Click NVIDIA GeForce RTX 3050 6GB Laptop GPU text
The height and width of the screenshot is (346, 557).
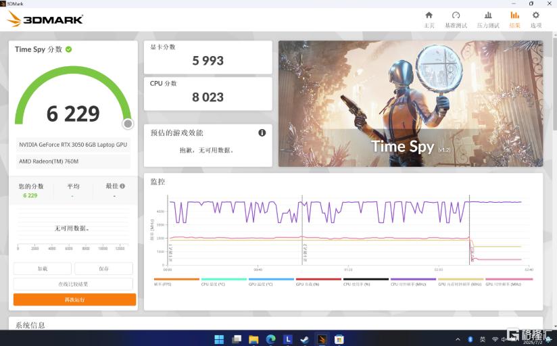[x=73, y=145]
